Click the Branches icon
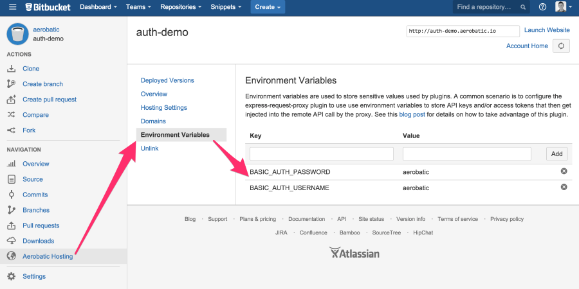The image size is (579, 289). tap(12, 210)
